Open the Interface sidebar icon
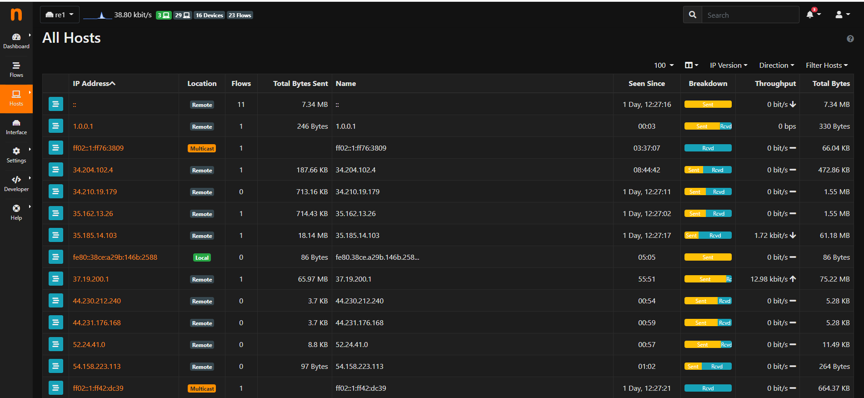This screenshot has width=864, height=398. click(x=16, y=127)
